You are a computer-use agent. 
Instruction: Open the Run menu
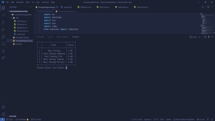point(38,2)
